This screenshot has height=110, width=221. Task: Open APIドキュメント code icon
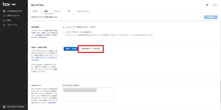coord(4,16)
